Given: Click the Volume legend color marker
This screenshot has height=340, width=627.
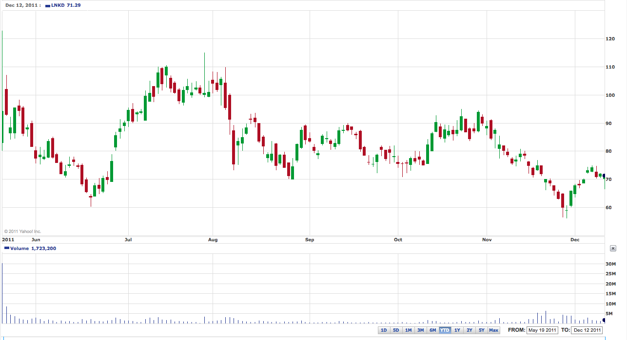Looking at the screenshot, I should pyautogui.click(x=6, y=249).
